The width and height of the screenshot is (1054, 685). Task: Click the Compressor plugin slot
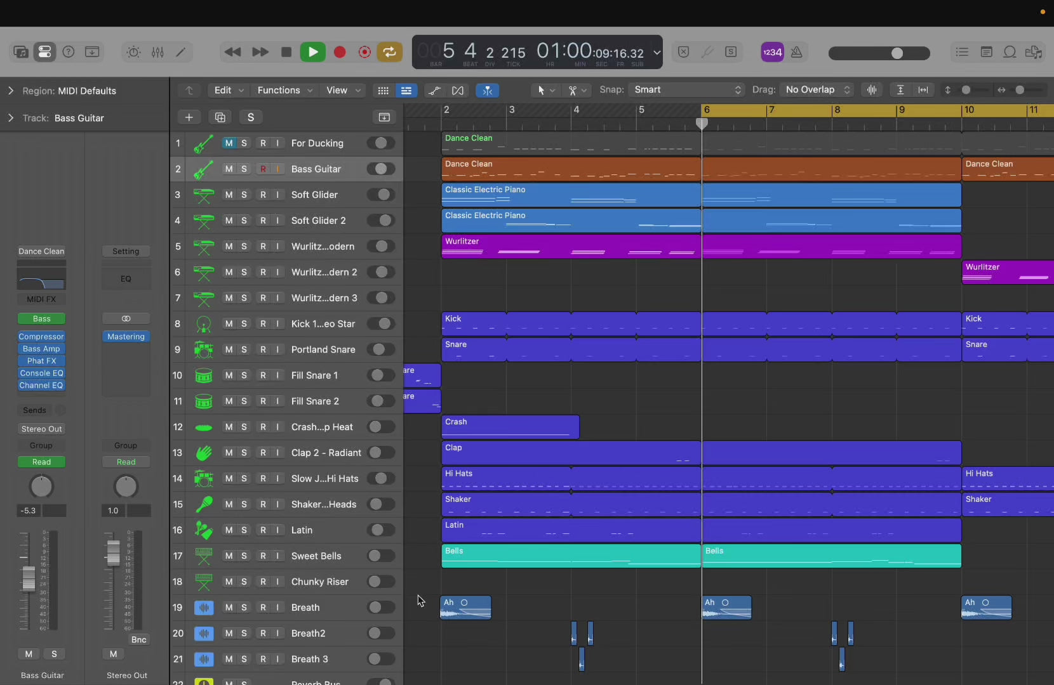[41, 337]
